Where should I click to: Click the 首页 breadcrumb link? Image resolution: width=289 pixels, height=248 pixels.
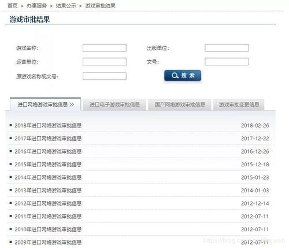click(13, 6)
